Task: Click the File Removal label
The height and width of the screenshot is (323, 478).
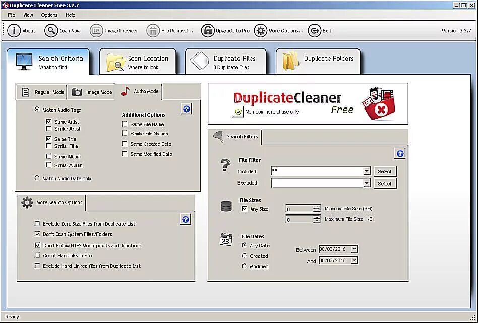Action: click(177, 30)
